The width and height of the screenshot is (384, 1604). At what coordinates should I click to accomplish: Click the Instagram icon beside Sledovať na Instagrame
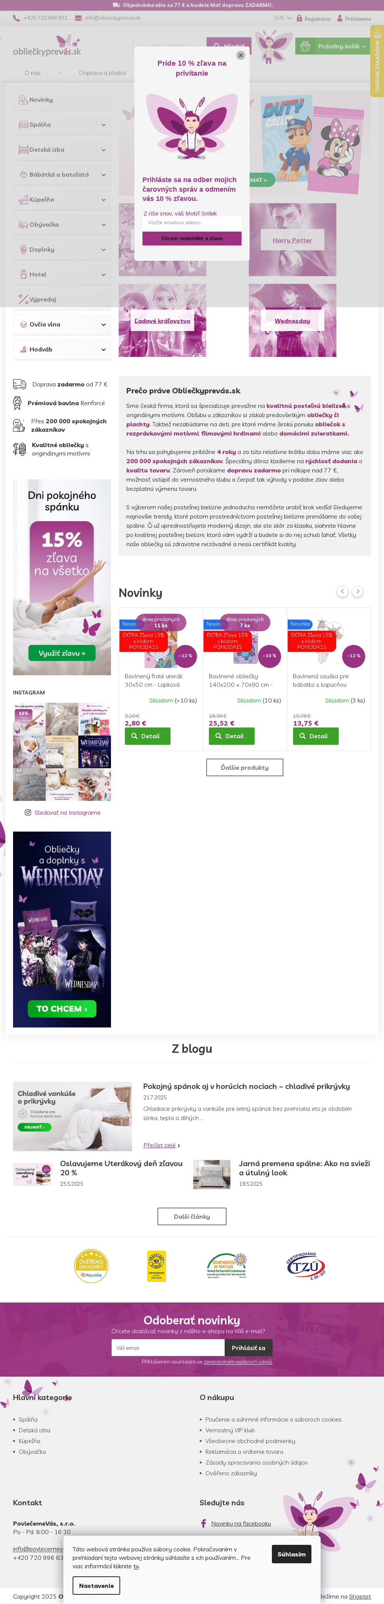click(x=27, y=812)
